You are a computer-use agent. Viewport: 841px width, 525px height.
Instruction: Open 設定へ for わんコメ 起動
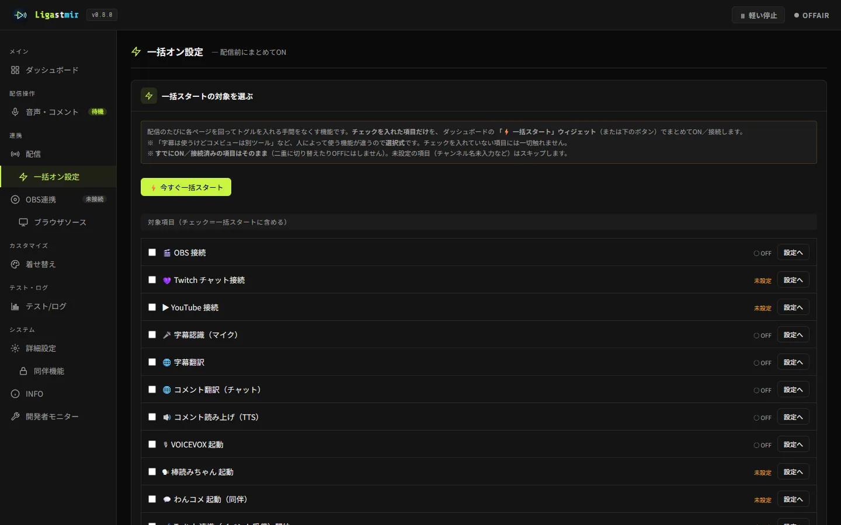793,499
